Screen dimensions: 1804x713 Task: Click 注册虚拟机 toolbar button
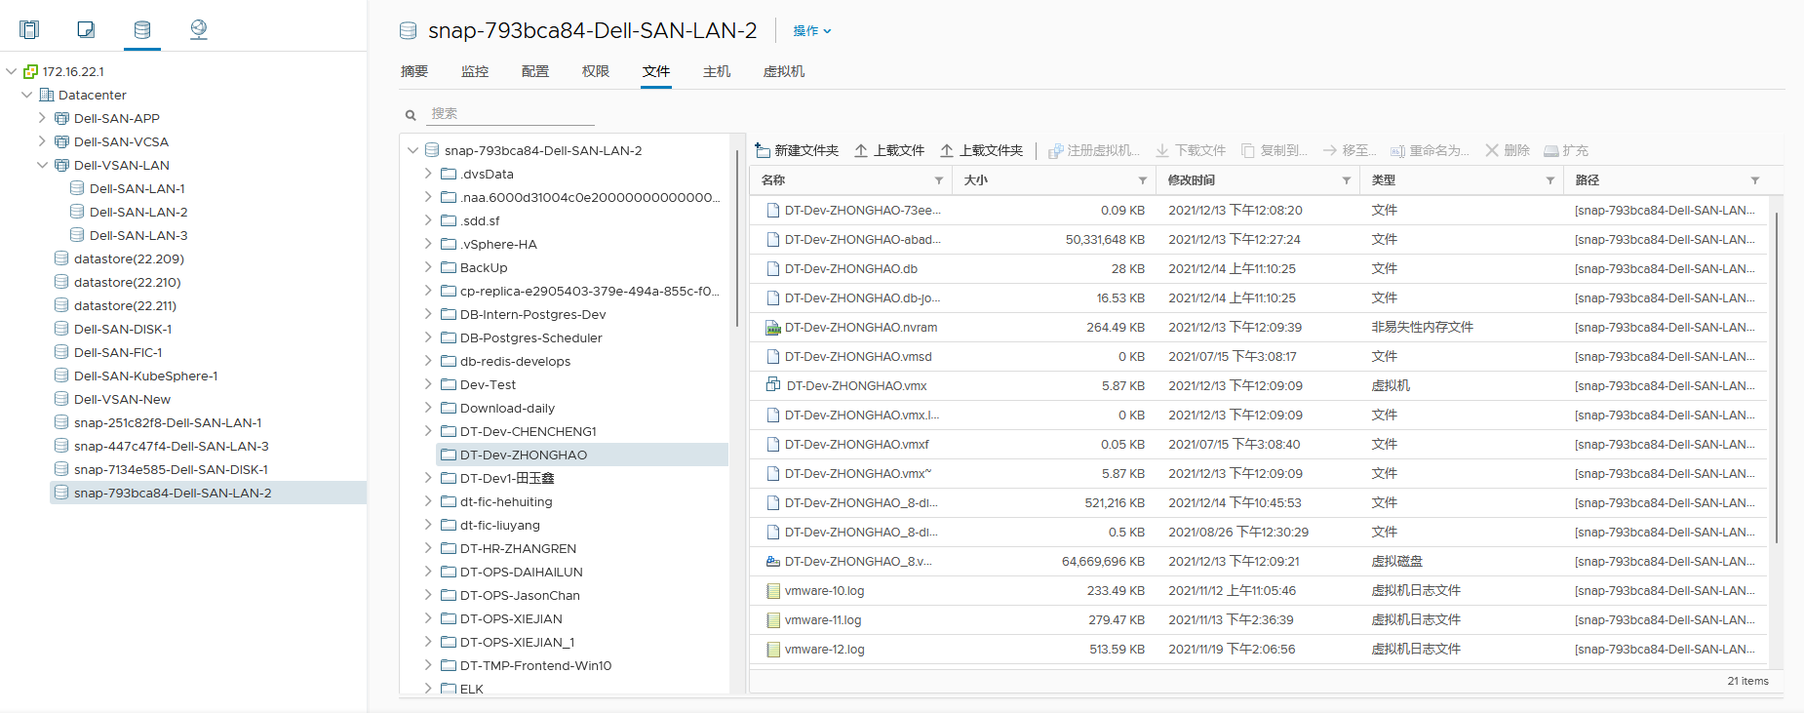coord(1093,150)
